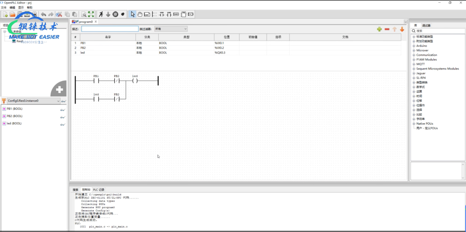Click the green full-screen arrows icon
Image resolution: width=466 pixels, height=232 pixels.
pos(91,14)
